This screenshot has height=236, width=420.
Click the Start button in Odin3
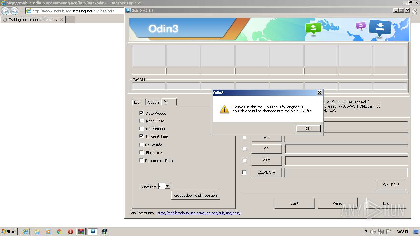(294, 203)
